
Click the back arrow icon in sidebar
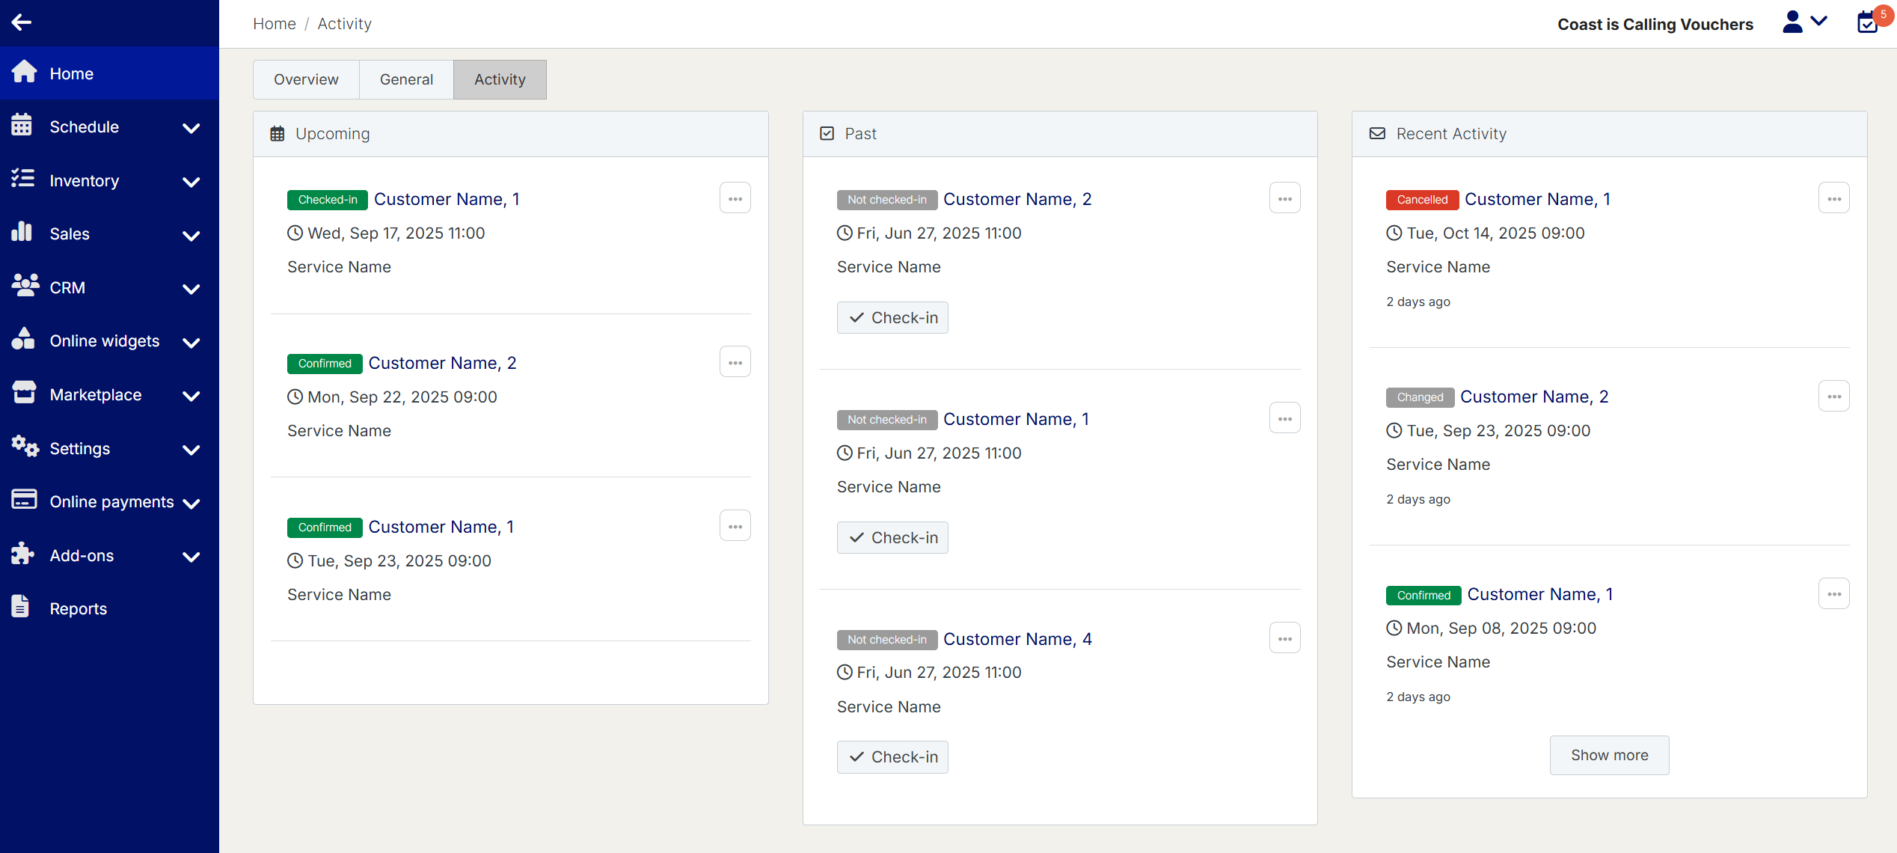point(22,22)
